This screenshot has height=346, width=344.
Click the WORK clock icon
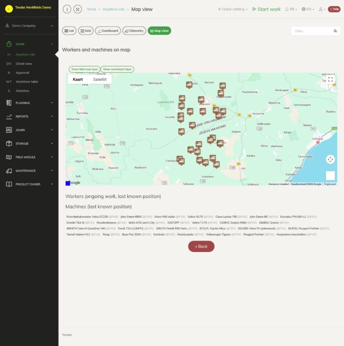coord(9,44)
